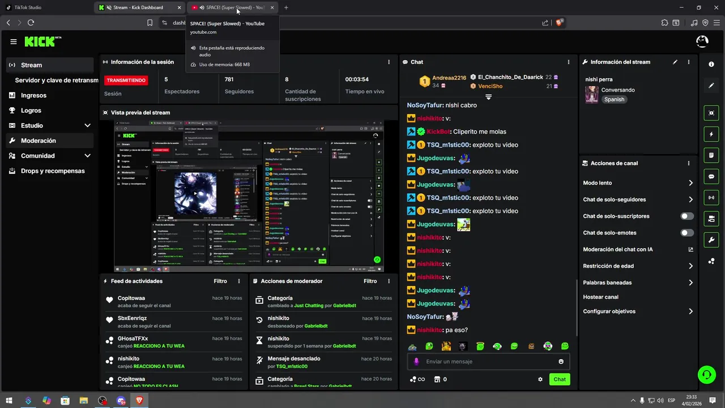Screen dimensions: 725x408
Task: Click Brave Shields icon in address bar
Action: (x=559, y=23)
